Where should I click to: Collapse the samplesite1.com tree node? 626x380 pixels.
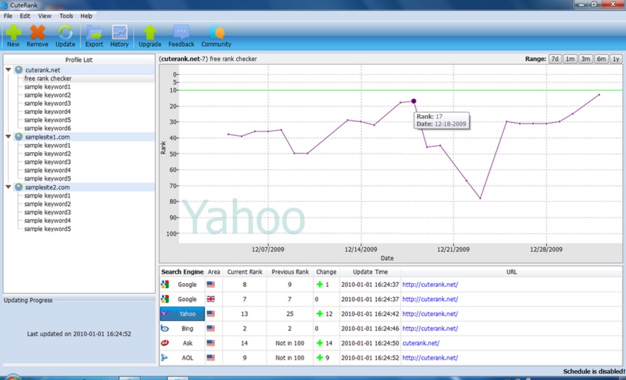(x=9, y=137)
